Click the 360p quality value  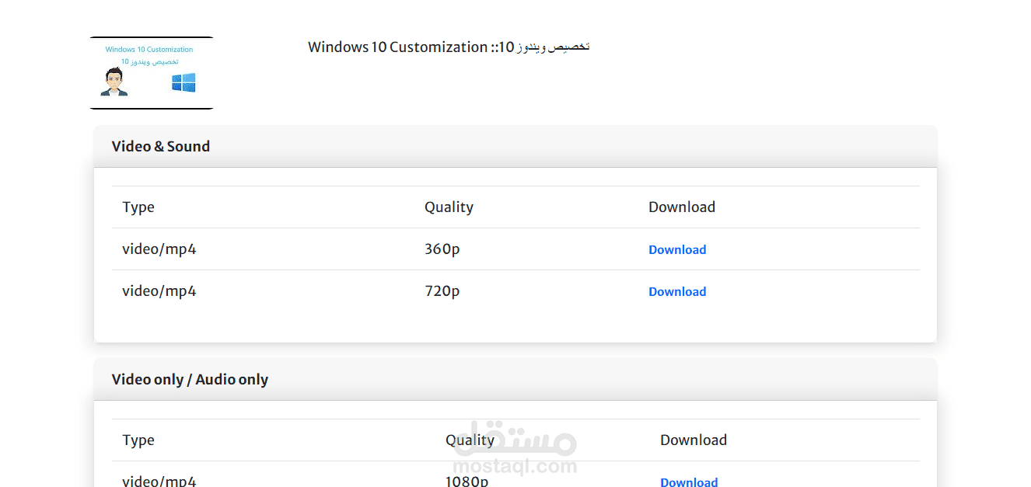pyautogui.click(x=442, y=249)
